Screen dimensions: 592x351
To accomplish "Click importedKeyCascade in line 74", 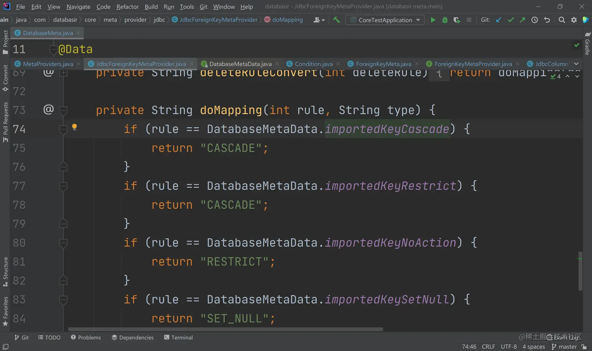I will tap(387, 129).
